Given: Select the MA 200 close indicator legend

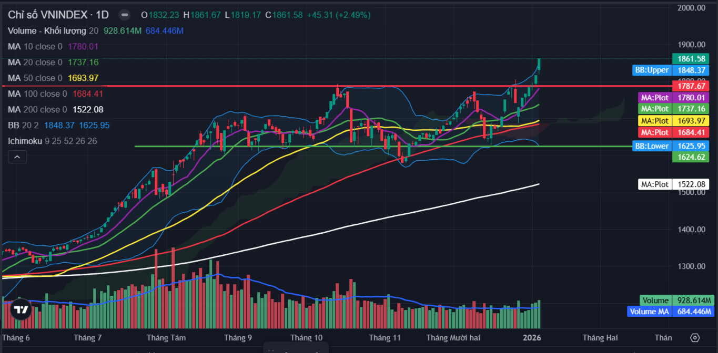Looking at the screenshot, I should click(x=37, y=110).
